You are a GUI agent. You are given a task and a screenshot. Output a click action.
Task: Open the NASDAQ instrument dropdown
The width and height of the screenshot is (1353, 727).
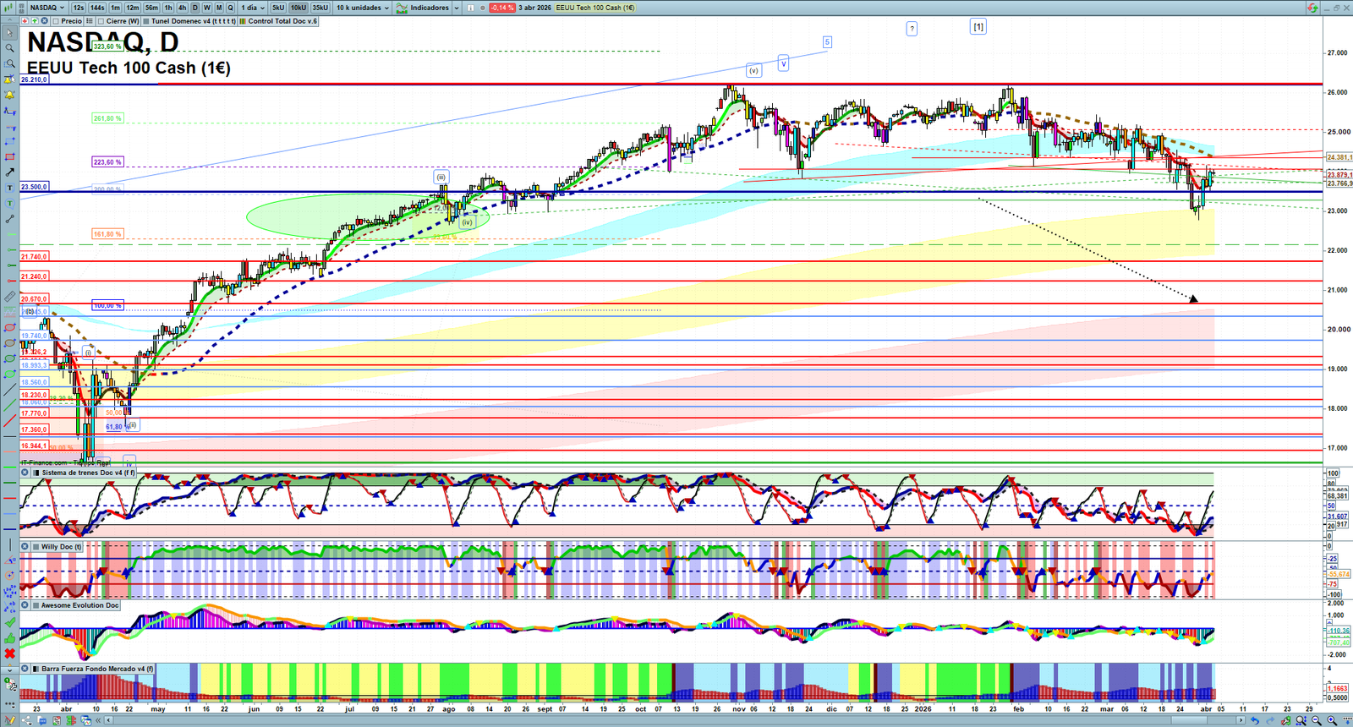[47, 8]
